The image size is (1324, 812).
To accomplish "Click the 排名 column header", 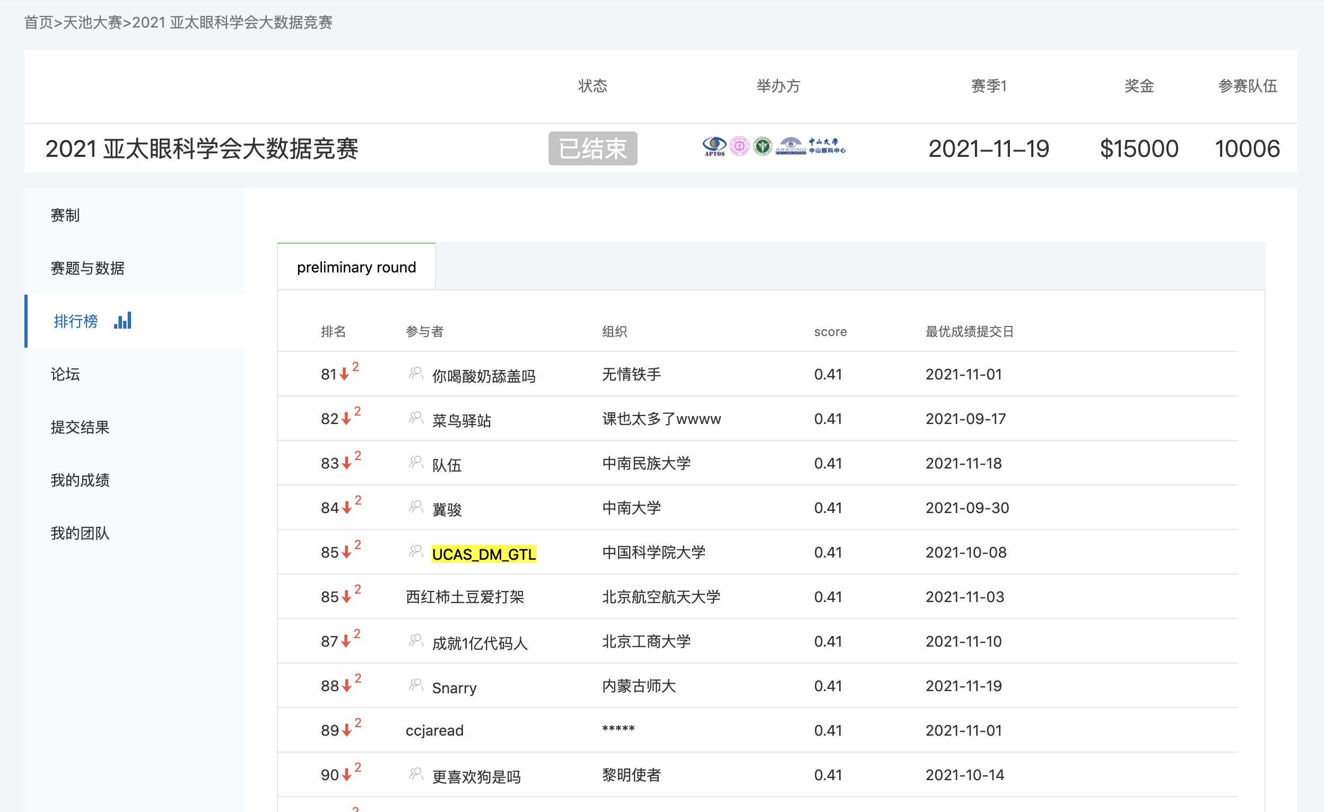I will [x=333, y=331].
